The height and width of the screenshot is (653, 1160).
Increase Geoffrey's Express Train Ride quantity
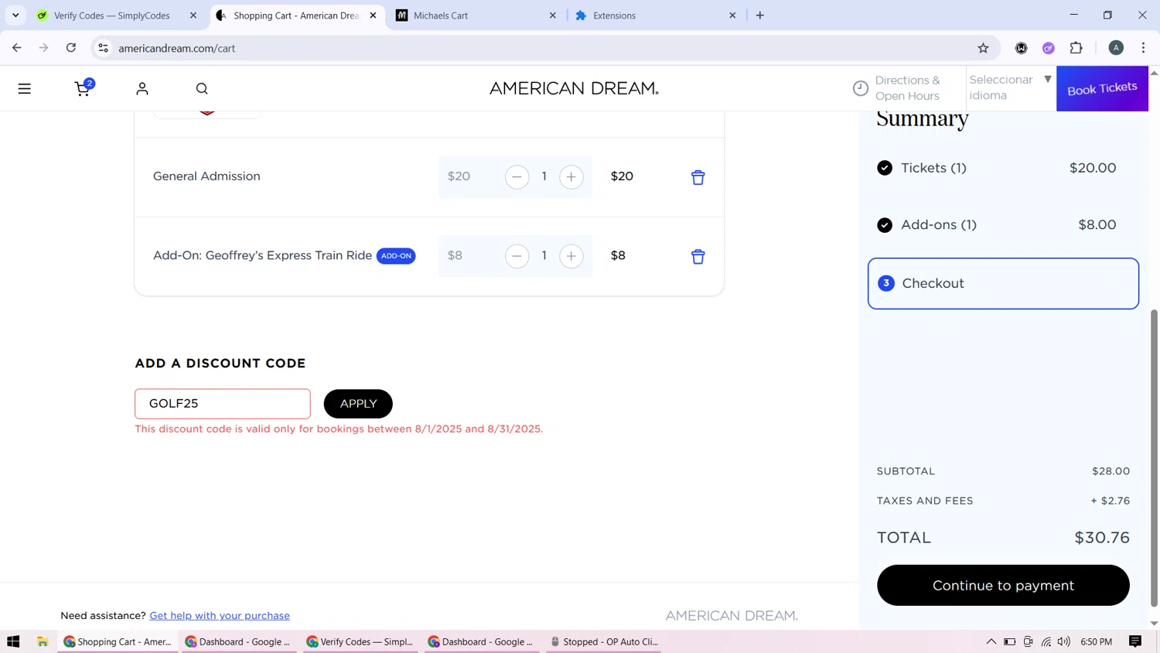571,256
